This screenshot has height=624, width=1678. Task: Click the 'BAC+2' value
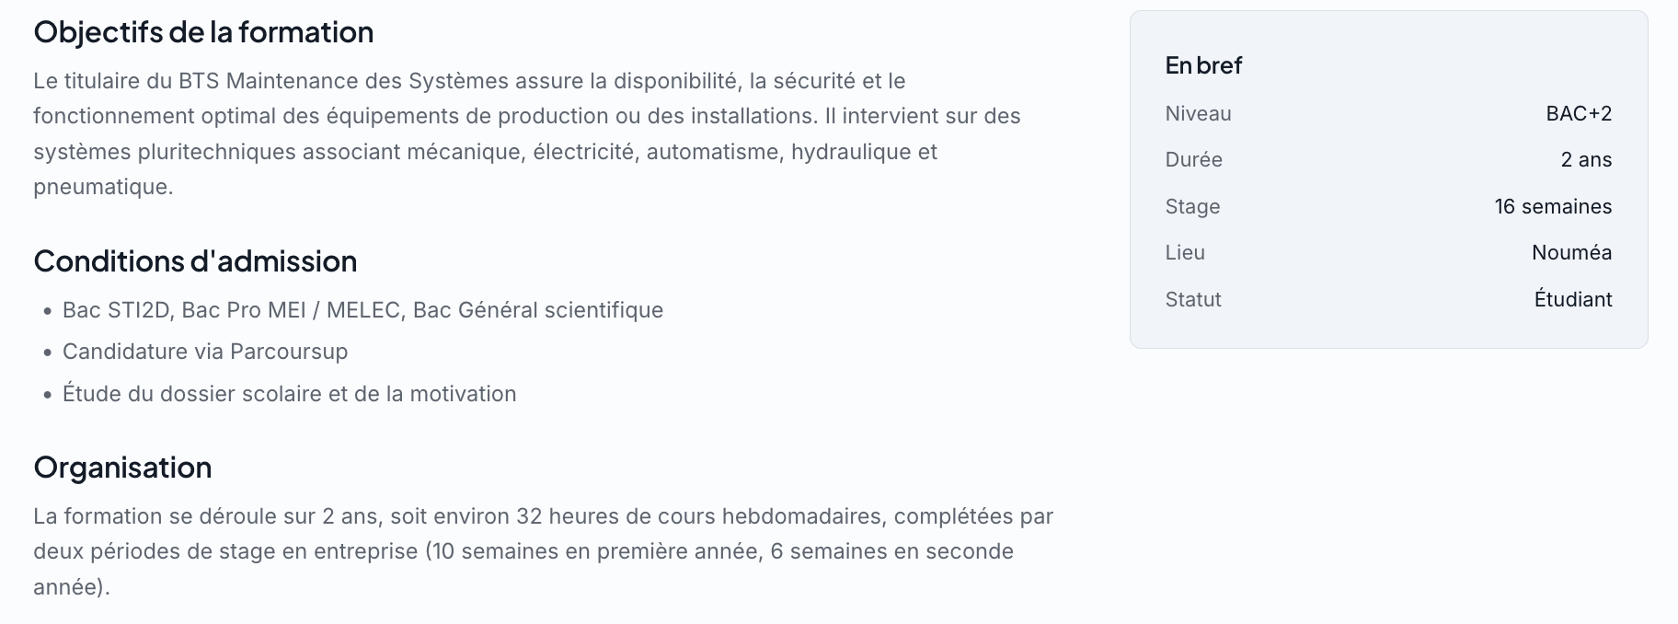point(1579,113)
